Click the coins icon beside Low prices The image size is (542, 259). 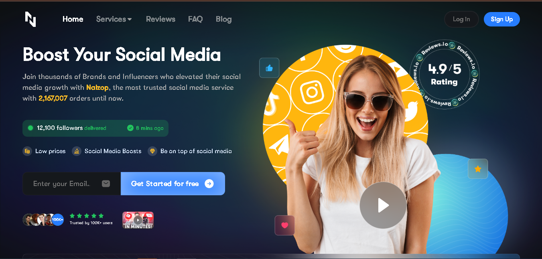pyautogui.click(x=27, y=151)
